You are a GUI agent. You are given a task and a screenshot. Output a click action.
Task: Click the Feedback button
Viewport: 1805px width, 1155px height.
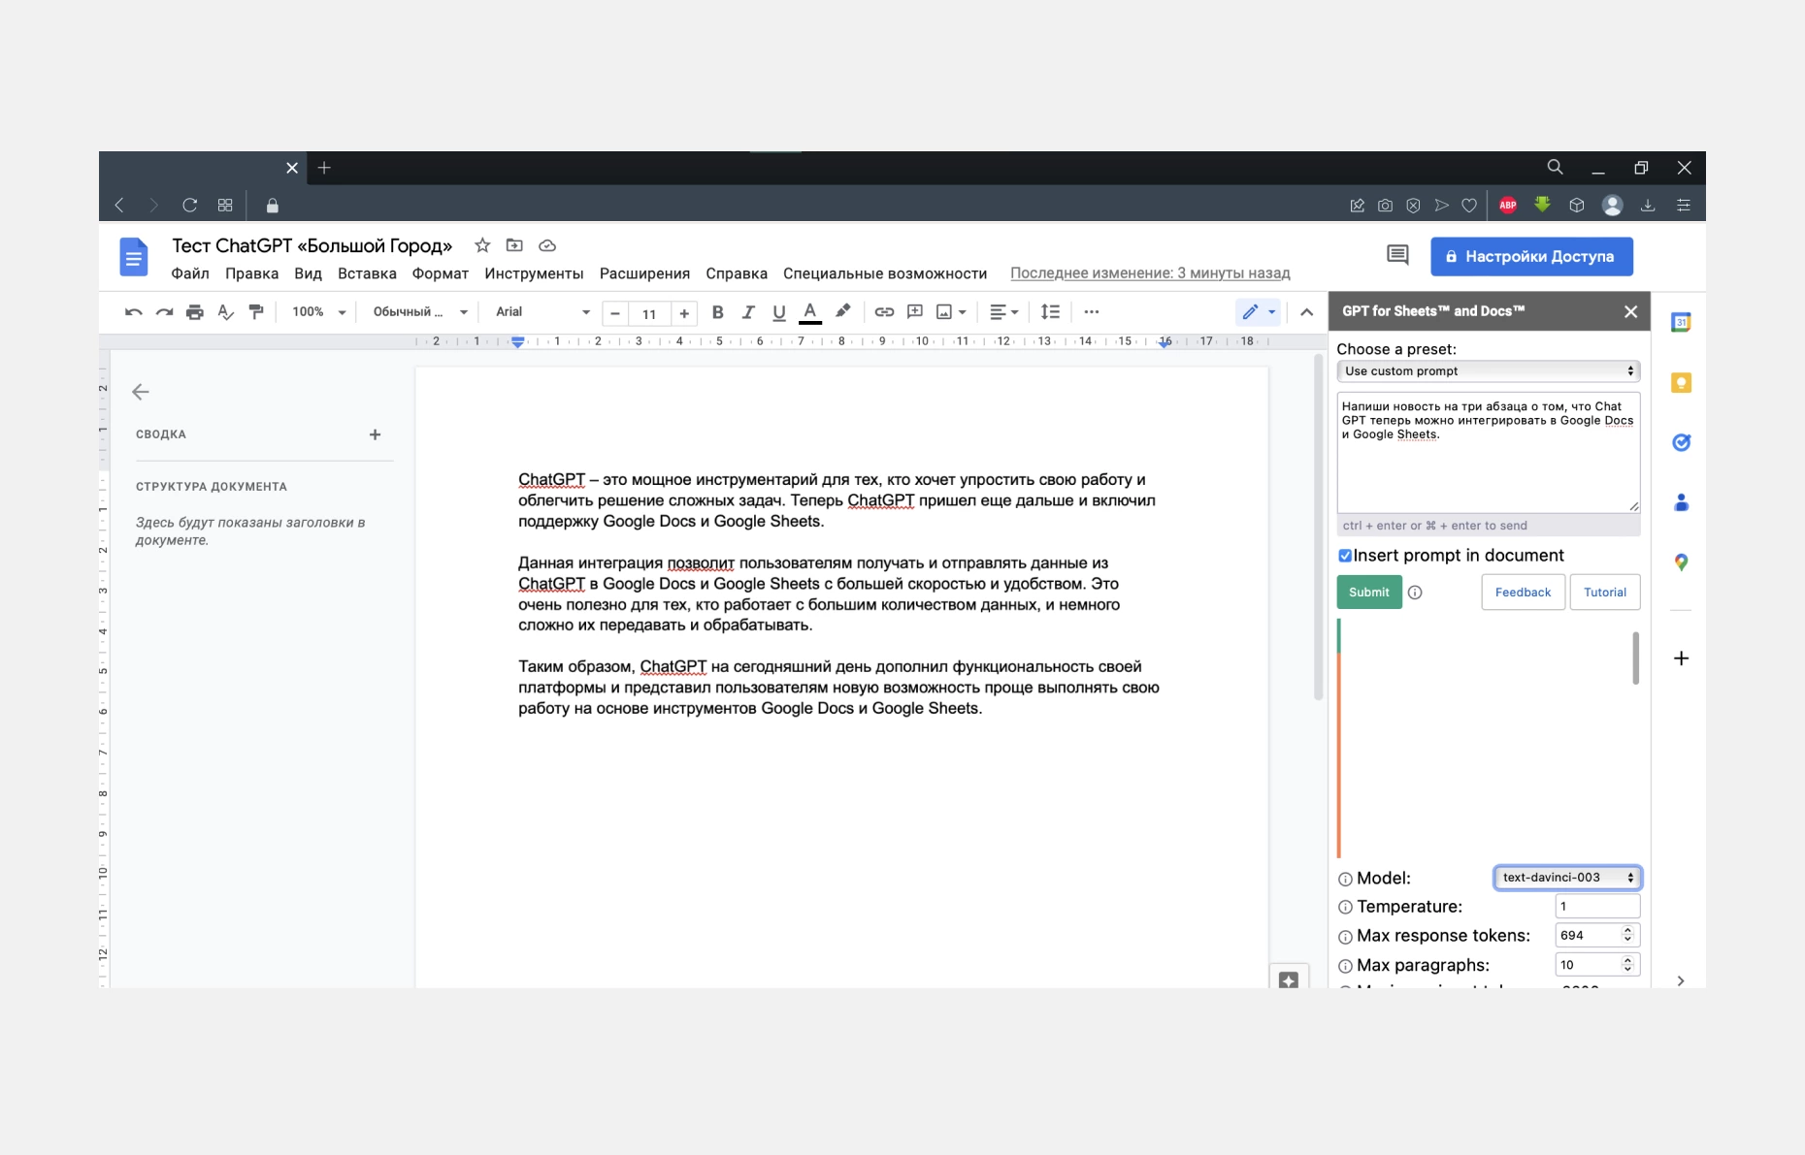(1523, 593)
